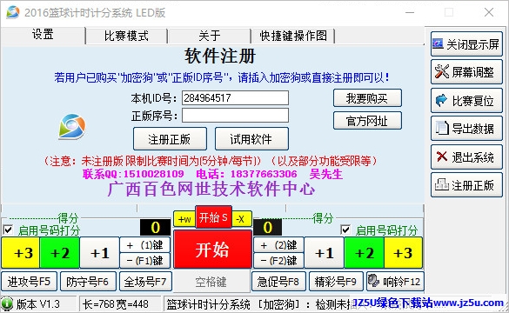Image resolution: width=509 pixels, height=313 pixels.
Task: Click the large red 开始 button
Action: [x=212, y=250]
